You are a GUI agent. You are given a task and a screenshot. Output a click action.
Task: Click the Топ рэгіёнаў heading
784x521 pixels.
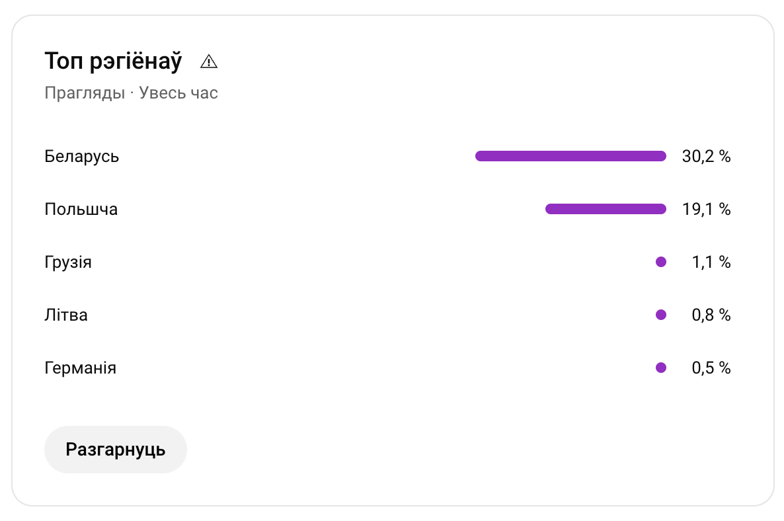114,61
